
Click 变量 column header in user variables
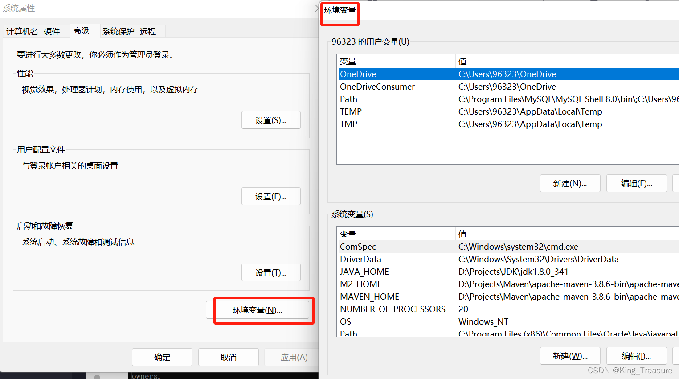pyautogui.click(x=397, y=61)
